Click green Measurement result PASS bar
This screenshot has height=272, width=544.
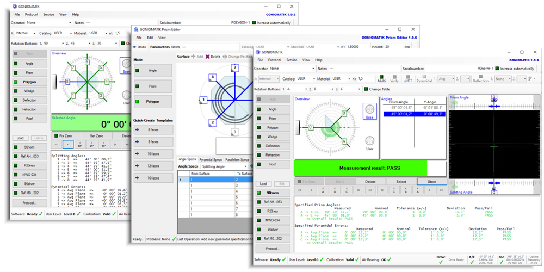[x=360, y=168]
